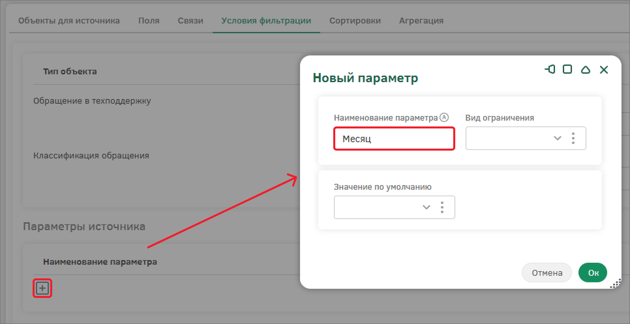
Task: Expand the Вид ограничения dropdown
Action: pos(558,138)
